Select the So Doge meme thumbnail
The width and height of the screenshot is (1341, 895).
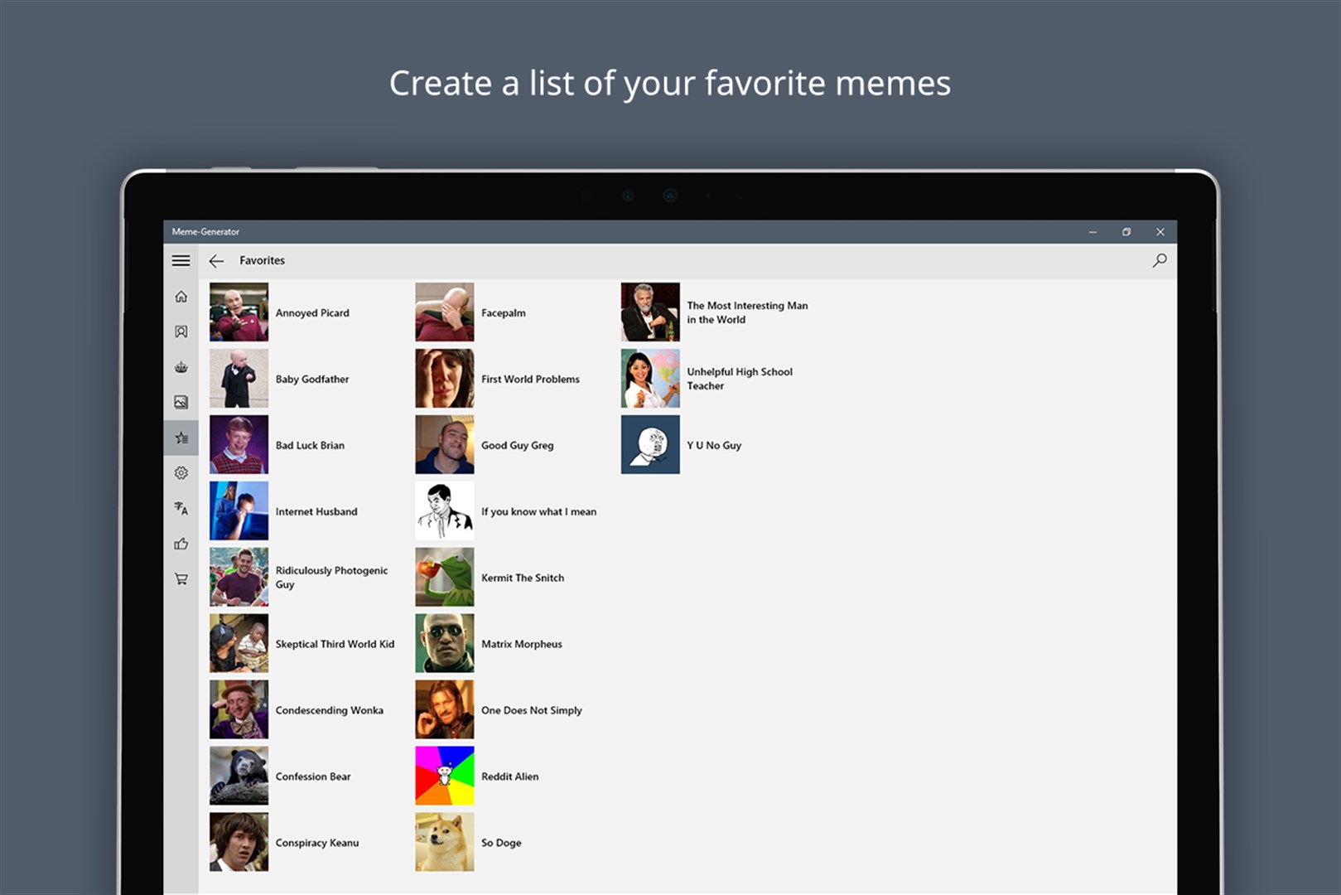[445, 842]
